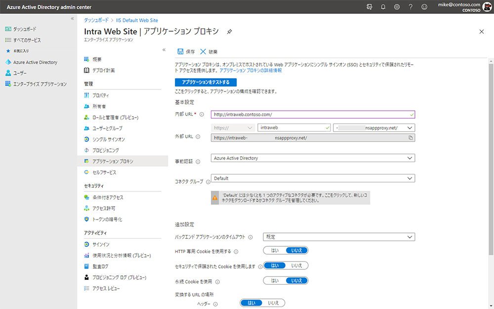494x309 pixels.
Task: Close the Intra Web Site blade
Action: coord(481,32)
